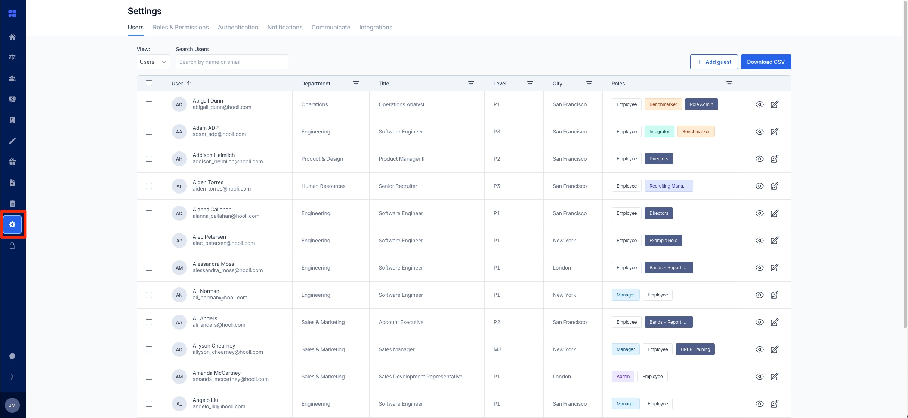
Task: Click Adam ADP's Integrator role tag
Action: coord(660,132)
